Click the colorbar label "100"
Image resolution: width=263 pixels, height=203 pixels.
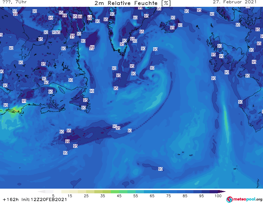point(218,196)
